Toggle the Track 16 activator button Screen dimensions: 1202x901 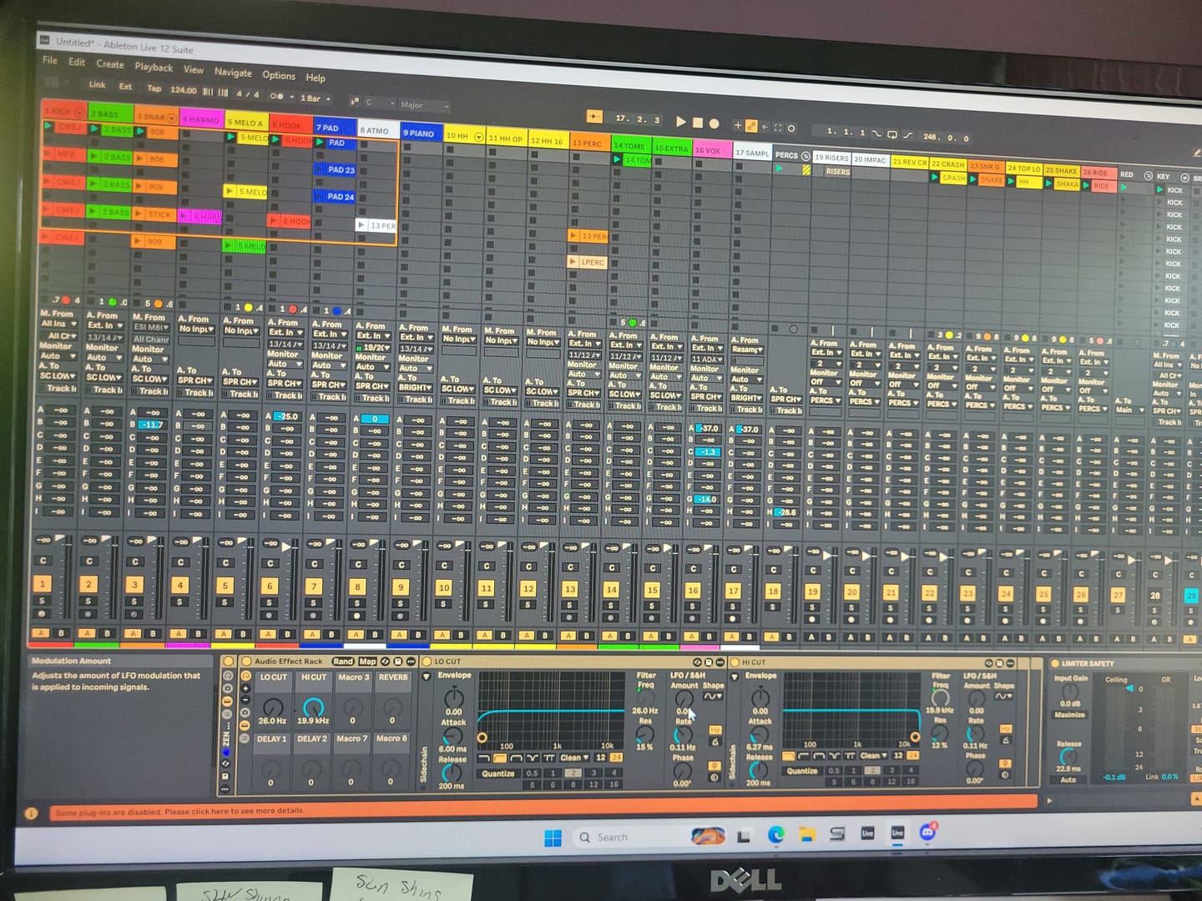click(x=693, y=590)
